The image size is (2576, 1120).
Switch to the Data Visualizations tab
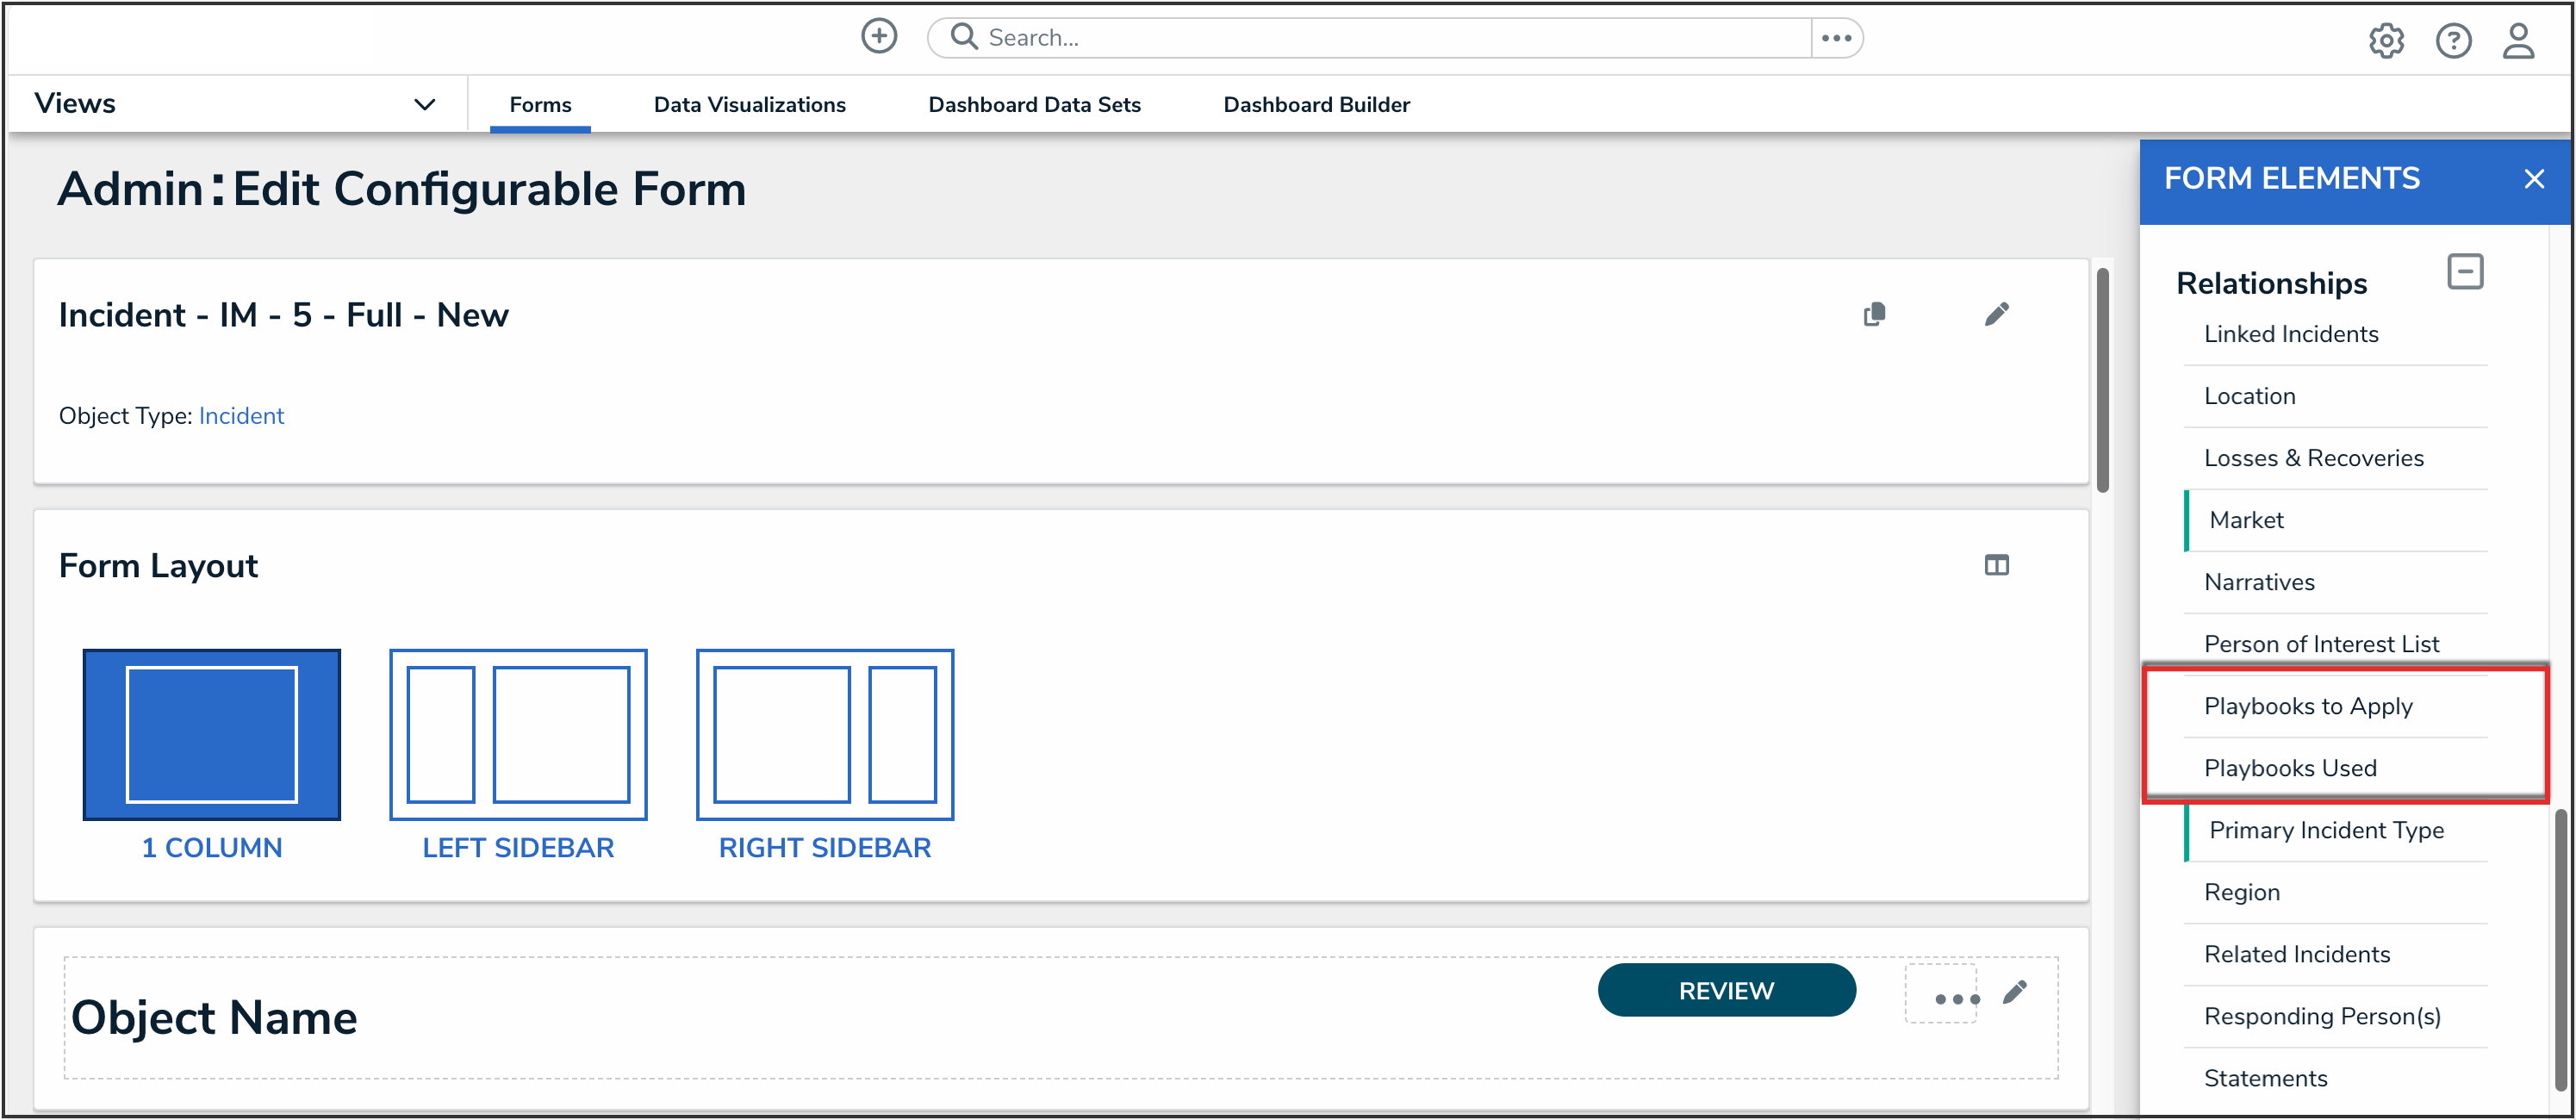point(749,105)
